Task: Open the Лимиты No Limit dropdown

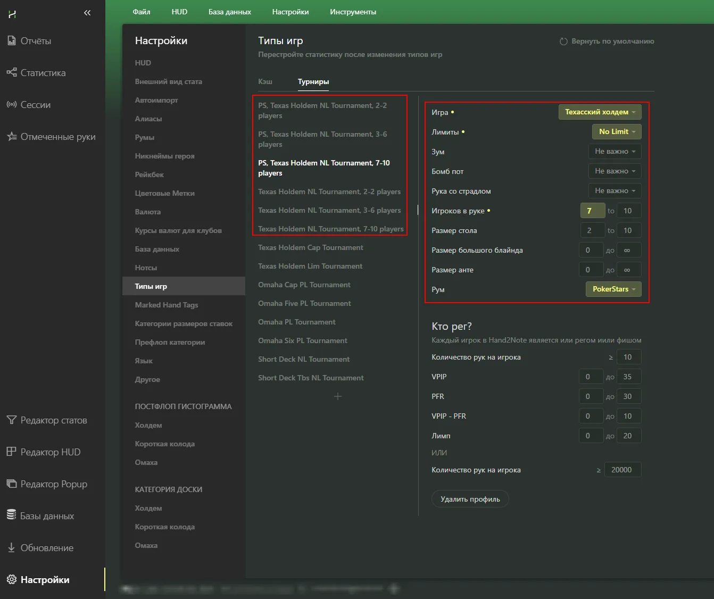Action: click(617, 132)
